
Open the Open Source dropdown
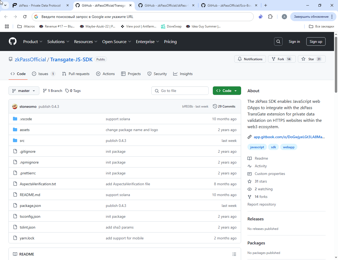coord(117,41)
